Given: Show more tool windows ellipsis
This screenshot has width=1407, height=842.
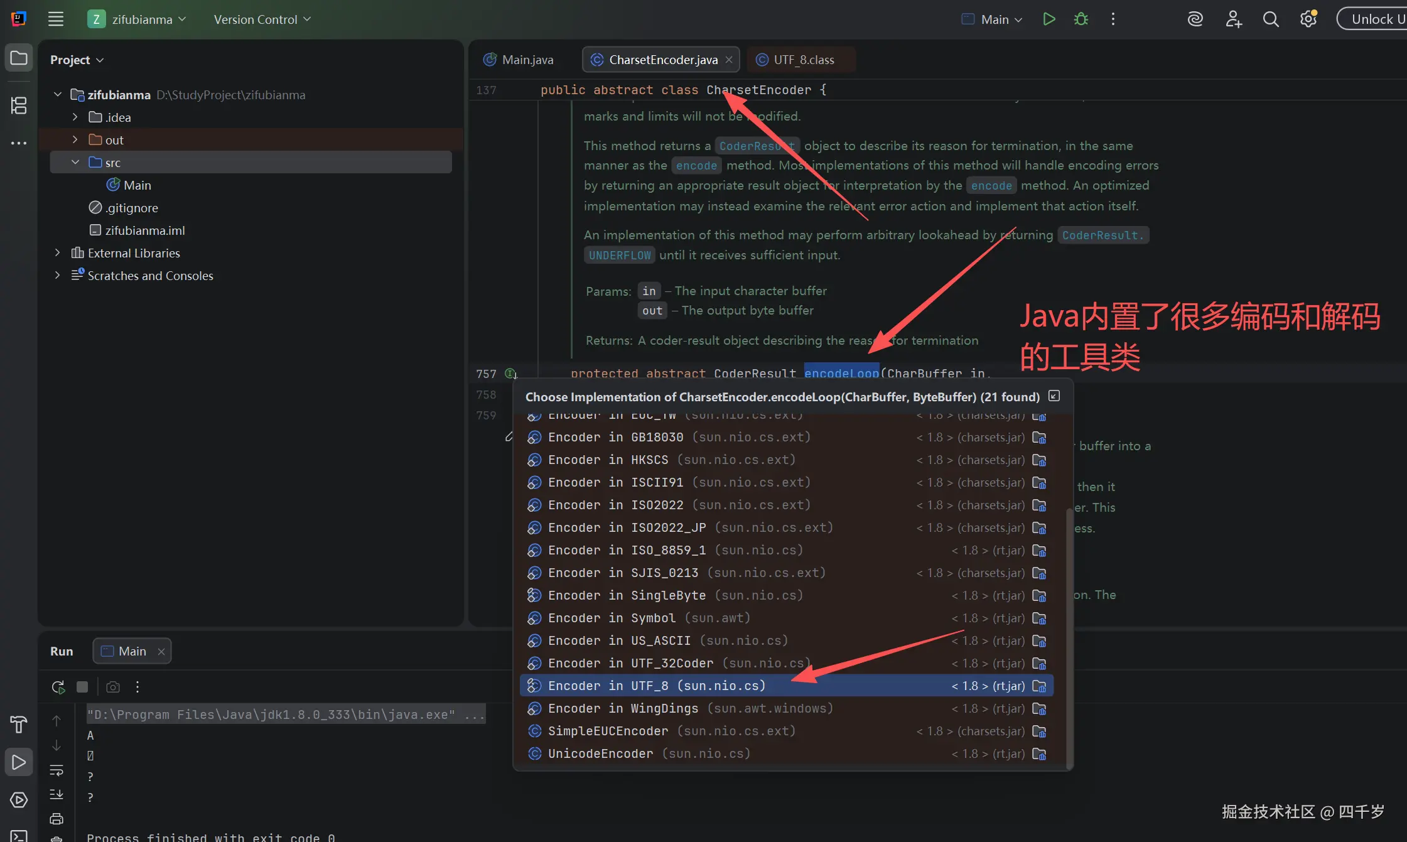Looking at the screenshot, I should (19, 143).
